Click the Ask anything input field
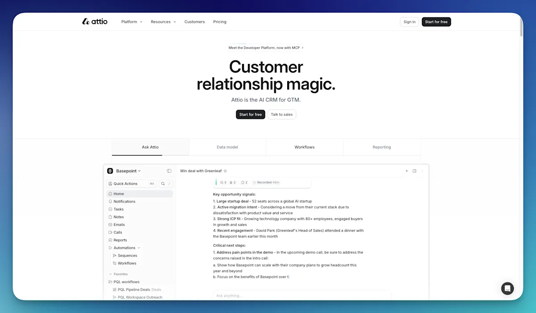Viewport: 536px width, 313px height. point(302,296)
